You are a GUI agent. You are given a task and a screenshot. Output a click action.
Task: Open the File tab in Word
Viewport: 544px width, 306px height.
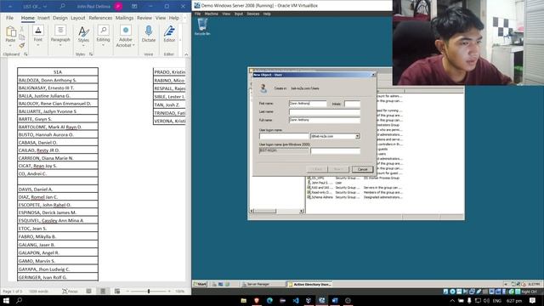point(9,18)
